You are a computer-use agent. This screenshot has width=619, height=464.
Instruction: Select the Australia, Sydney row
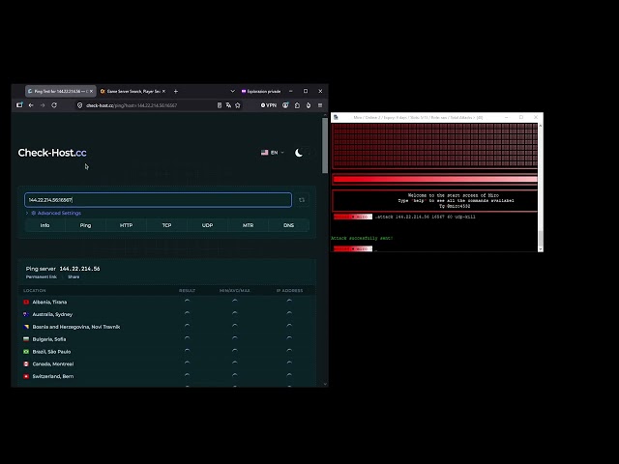coord(166,314)
